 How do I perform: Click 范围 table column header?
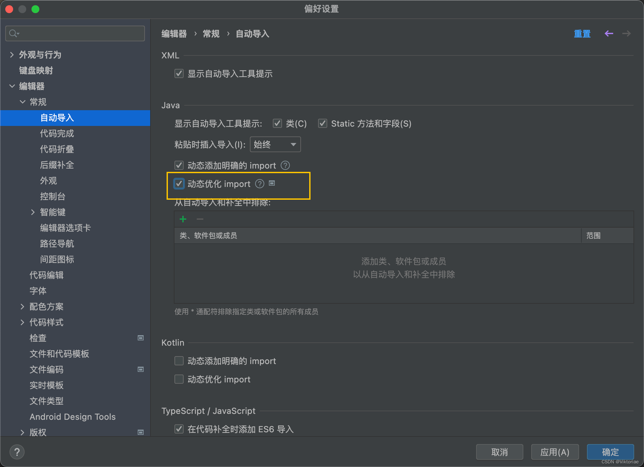pyautogui.click(x=608, y=235)
